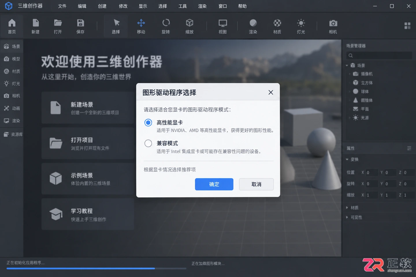Open the 文件 menu
This screenshot has width=416, height=277.
click(62, 6)
